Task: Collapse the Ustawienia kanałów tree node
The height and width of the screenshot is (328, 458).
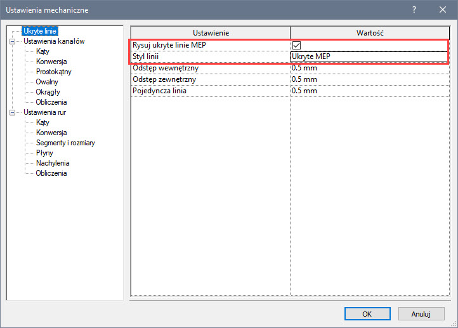Action: click(x=12, y=41)
